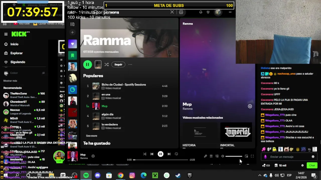The width and height of the screenshot is (321, 180).
Task: Mute Spotify using the speaker icon
Action: (x=223, y=156)
